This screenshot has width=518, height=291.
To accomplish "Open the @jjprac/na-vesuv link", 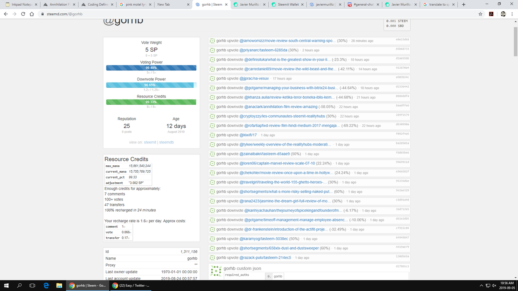I will click(x=255, y=78).
